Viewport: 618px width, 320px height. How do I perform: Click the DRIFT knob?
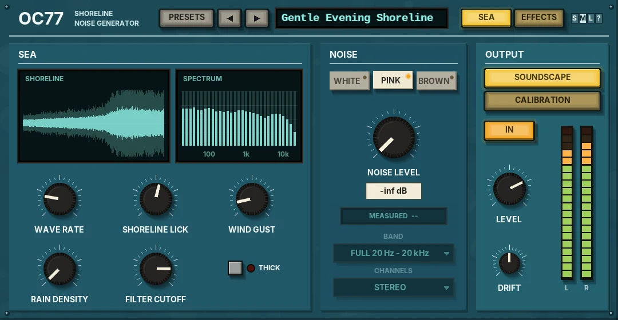(x=509, y=262)
